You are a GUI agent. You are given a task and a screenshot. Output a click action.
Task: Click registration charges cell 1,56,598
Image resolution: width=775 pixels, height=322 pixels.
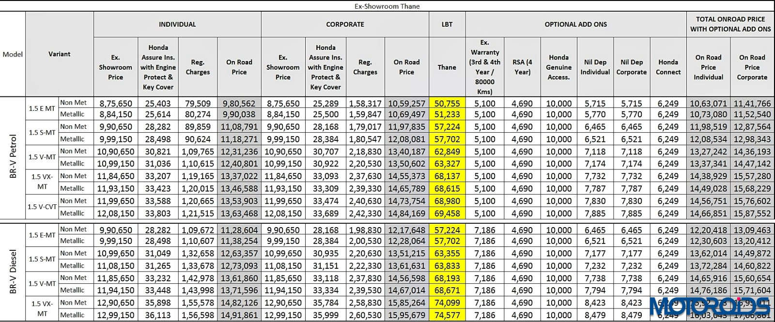[x=198, y=315]
